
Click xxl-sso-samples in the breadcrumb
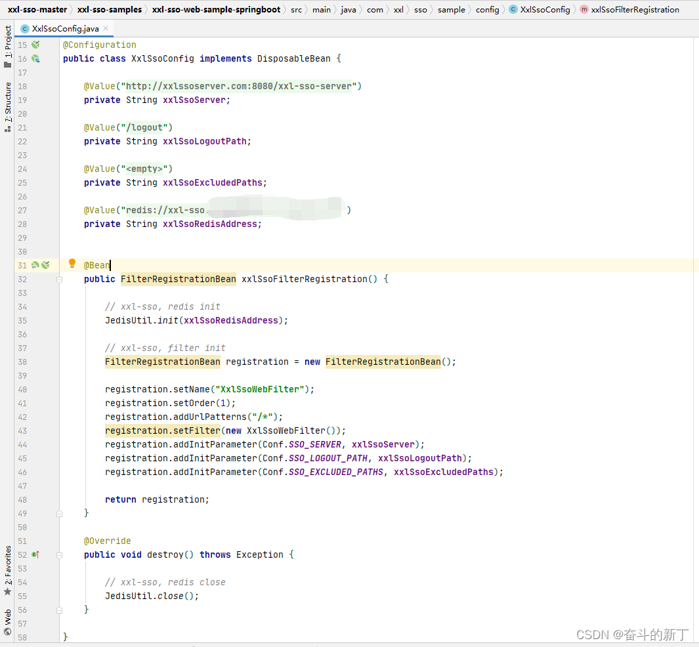110,9
